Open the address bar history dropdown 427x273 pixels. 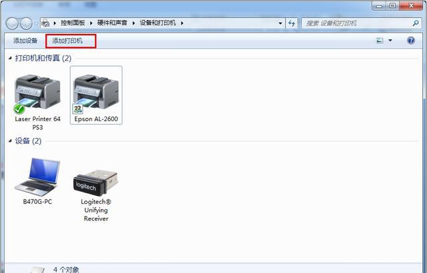point(280,23)
